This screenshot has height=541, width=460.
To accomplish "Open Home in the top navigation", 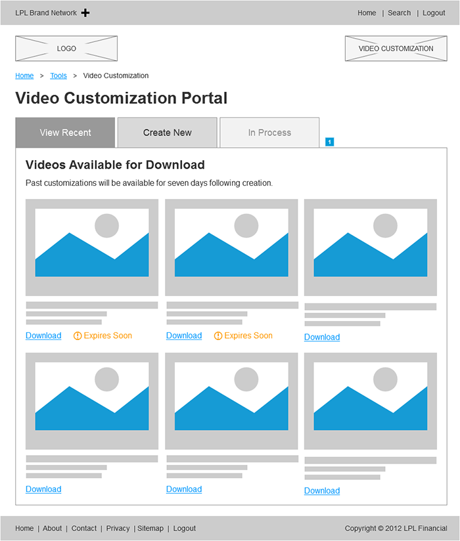I will tap(367, 12).
